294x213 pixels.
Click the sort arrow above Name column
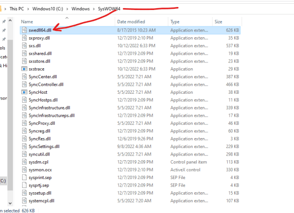[x=67, y=18]
